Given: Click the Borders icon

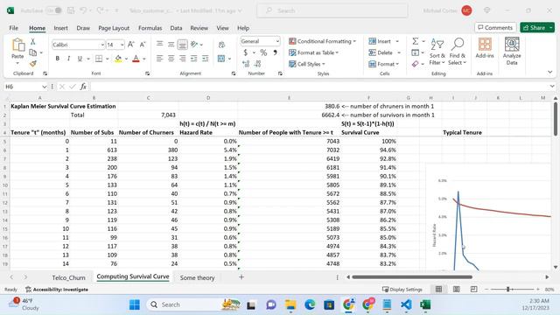Looking at the screenshot, I should 99,59.
